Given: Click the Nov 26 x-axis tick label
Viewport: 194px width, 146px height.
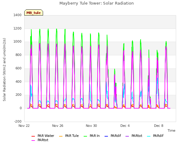Looking at the screenshot, I should [58, 126].
